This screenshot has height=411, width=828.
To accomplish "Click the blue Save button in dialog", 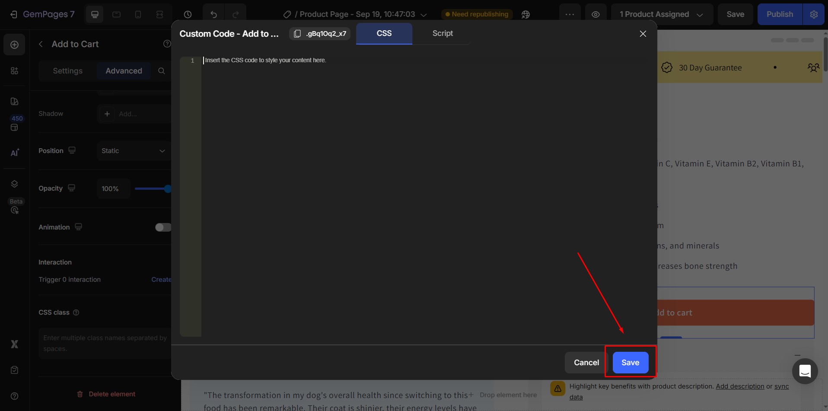I will point(630,363).
